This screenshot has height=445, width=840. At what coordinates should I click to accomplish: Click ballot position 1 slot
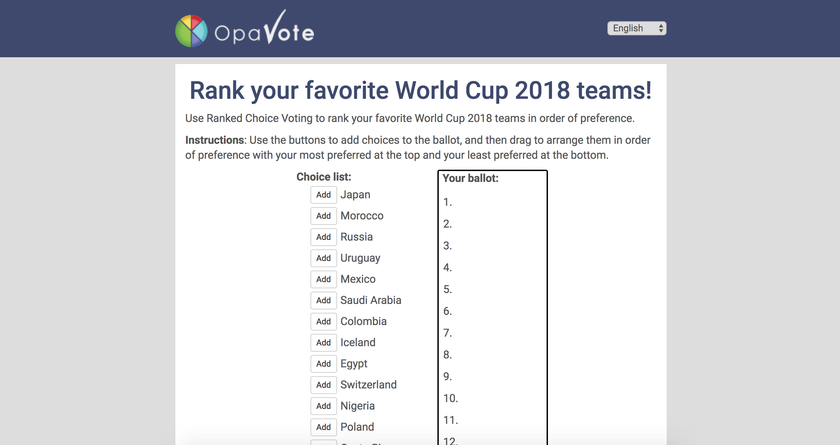(493, 202)
